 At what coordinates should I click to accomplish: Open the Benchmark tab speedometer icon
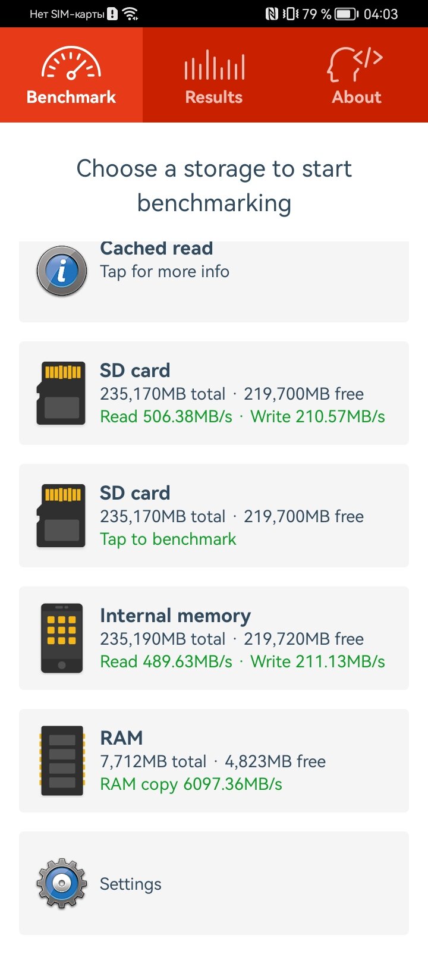[x=71, y=63]
